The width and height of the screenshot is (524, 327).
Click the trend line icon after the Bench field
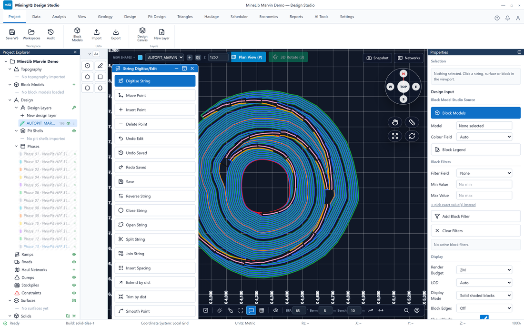(x=370, y=310)
